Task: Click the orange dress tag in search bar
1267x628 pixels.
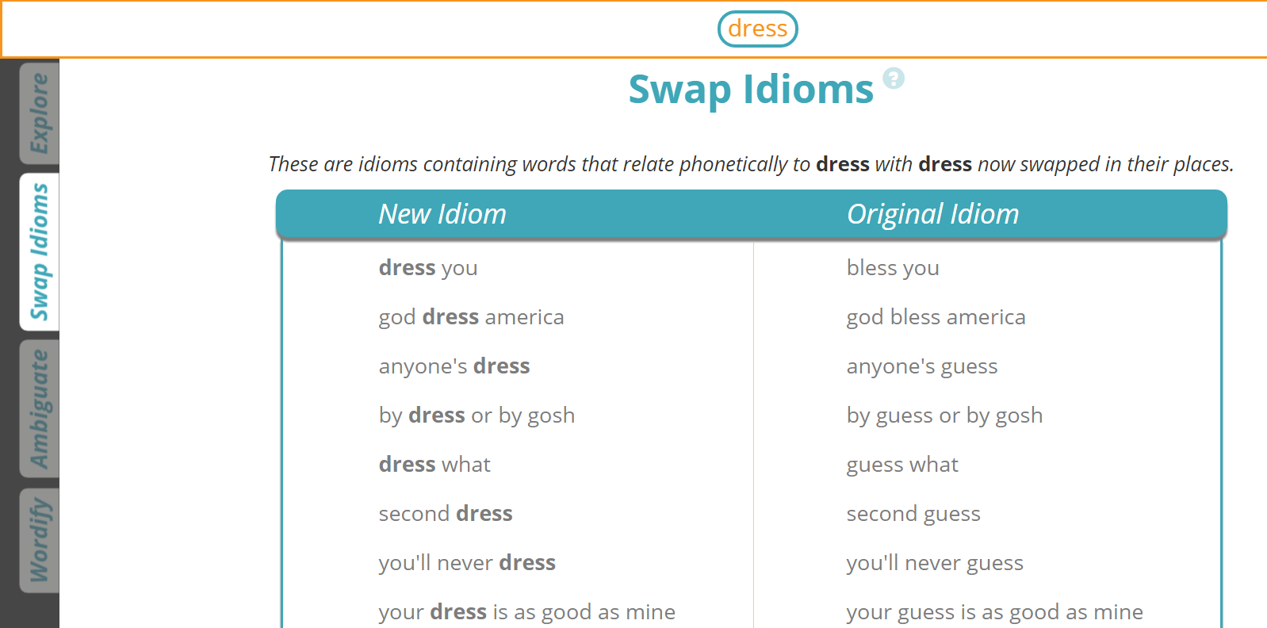Action: pyautogui.click(x=757, y=29)
